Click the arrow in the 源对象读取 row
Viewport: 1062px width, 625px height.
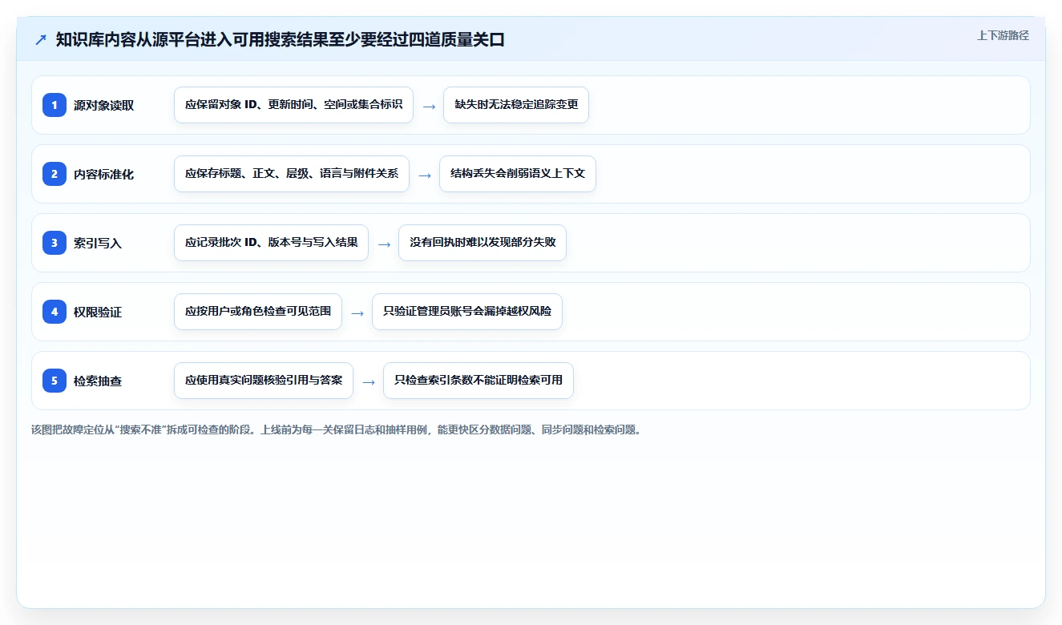(429, 106)
